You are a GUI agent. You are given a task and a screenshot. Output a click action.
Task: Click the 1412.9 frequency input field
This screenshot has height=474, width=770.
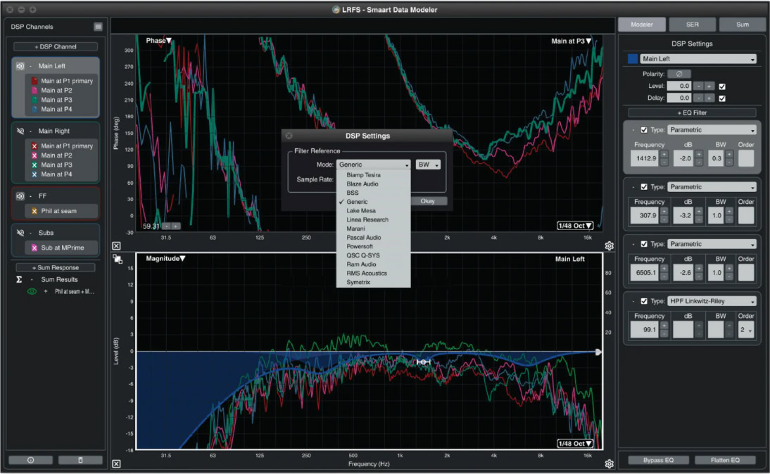[x=644, y=158]
